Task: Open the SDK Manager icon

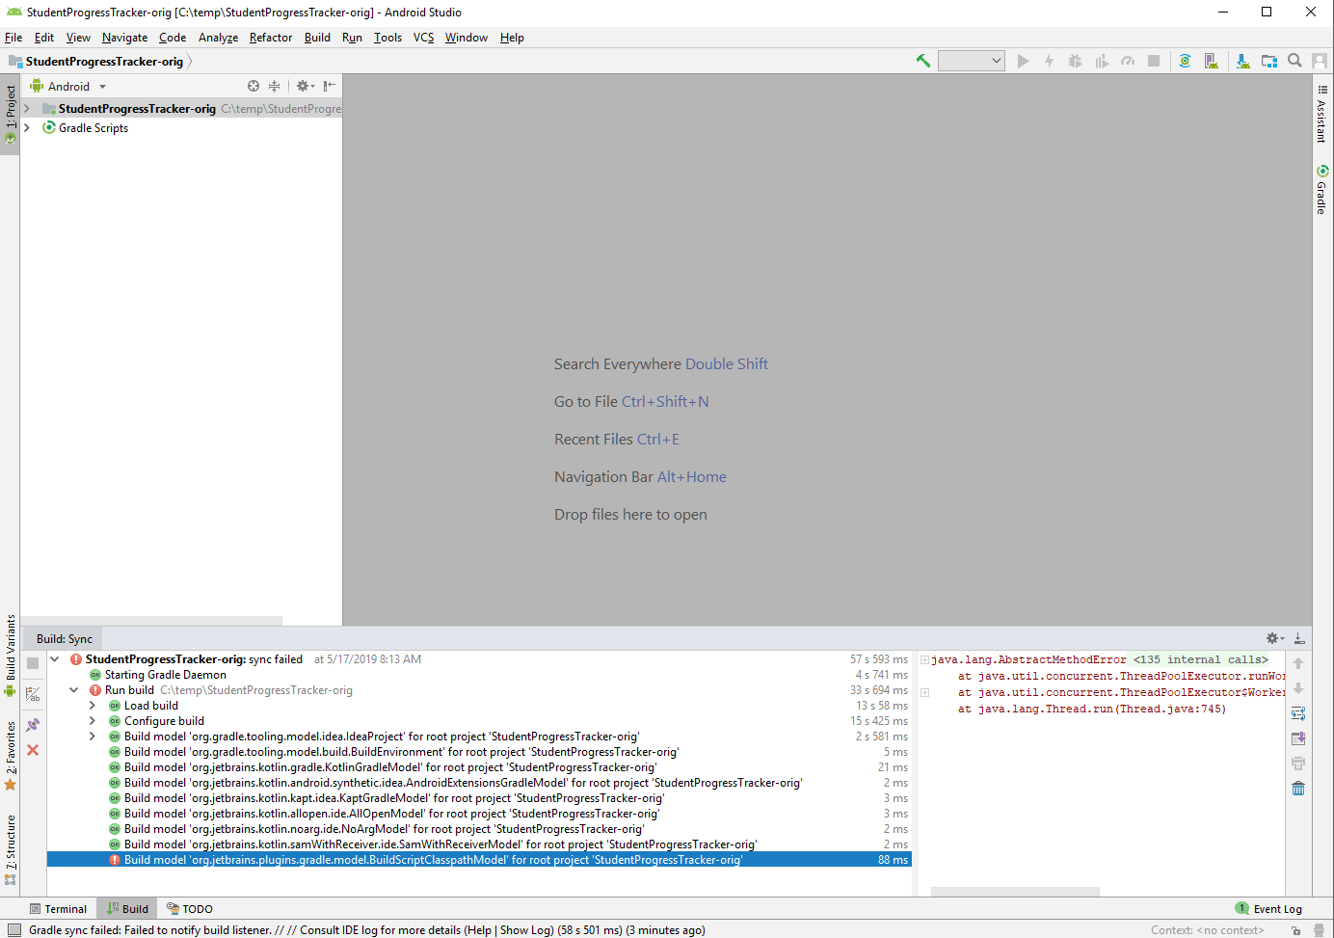Action: tap(1242, 61)
